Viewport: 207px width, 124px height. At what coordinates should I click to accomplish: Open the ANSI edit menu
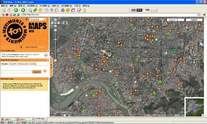point(66,6)
